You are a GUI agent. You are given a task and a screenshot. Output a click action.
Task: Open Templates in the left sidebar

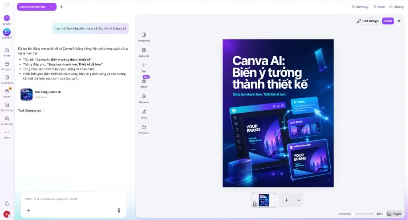[x=7, y=80]
